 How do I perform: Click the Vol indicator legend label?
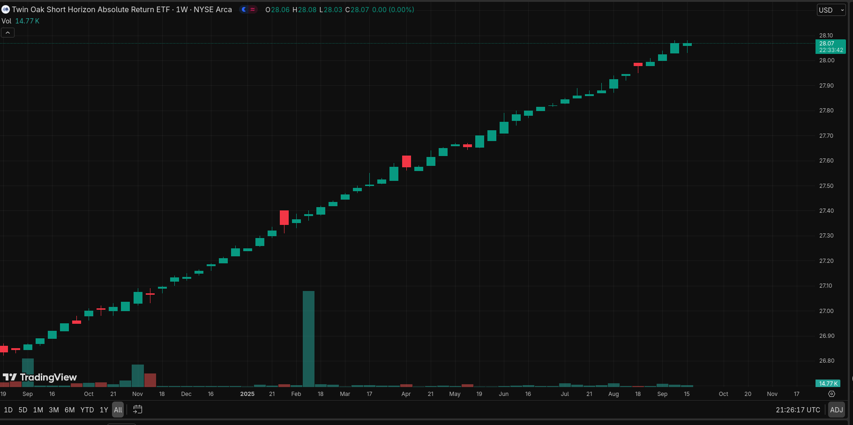coord(7,21)
